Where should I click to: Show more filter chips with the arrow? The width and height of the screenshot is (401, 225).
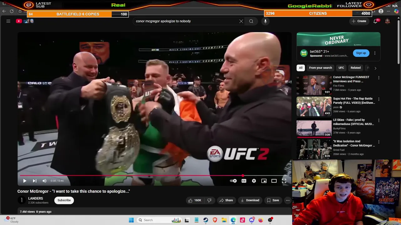pyautogui.click(x=375, y=68)
